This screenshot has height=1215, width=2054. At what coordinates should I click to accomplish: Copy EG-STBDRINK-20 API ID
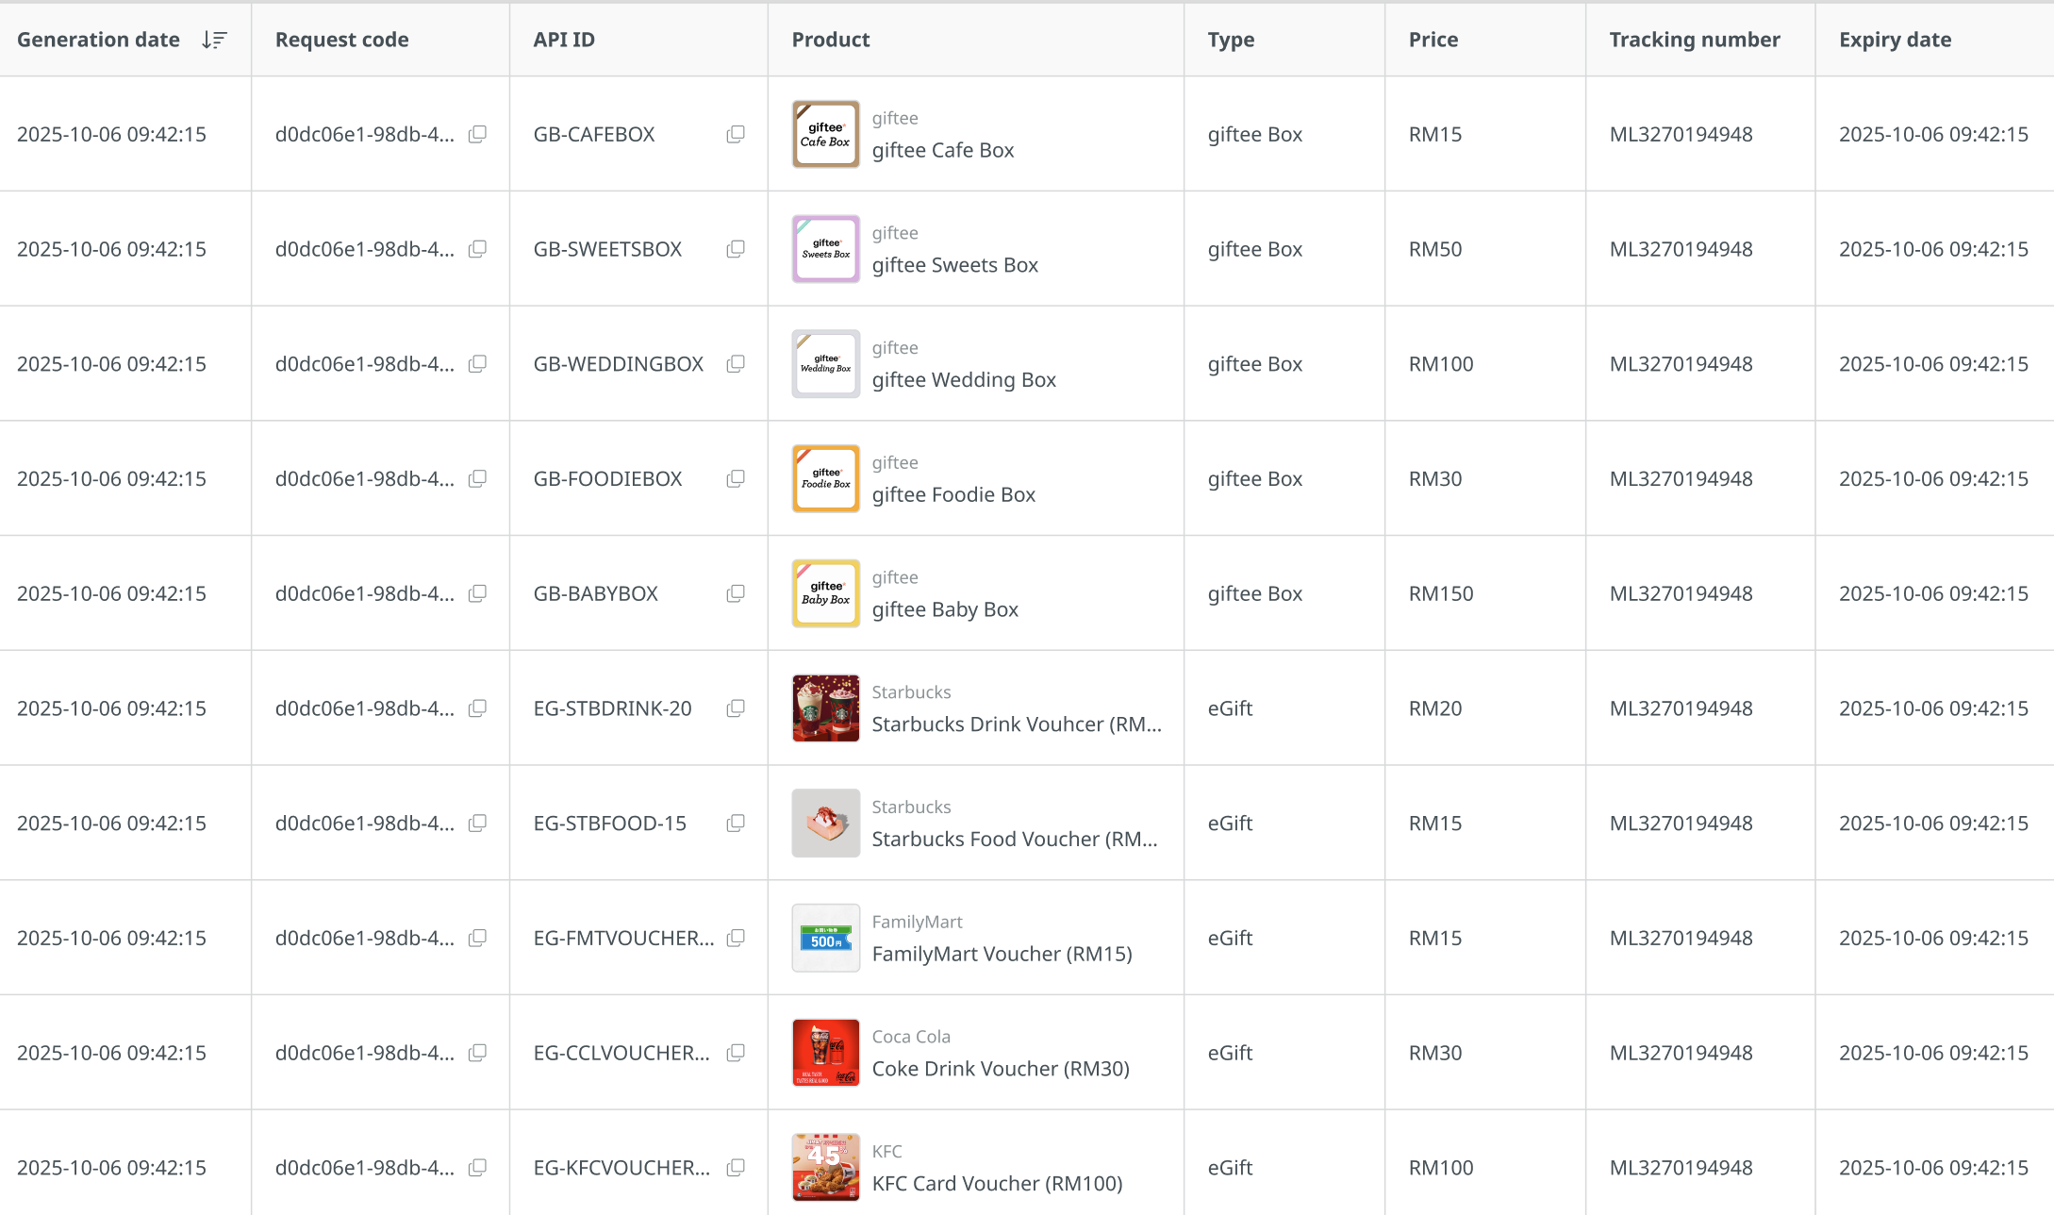coord(736,708)
